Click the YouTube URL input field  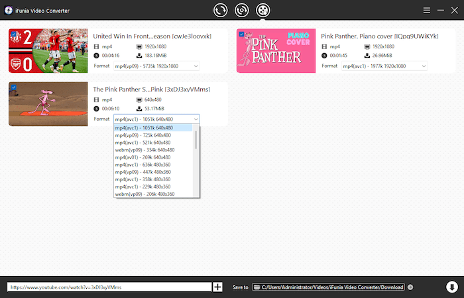(x=109, y=287)
